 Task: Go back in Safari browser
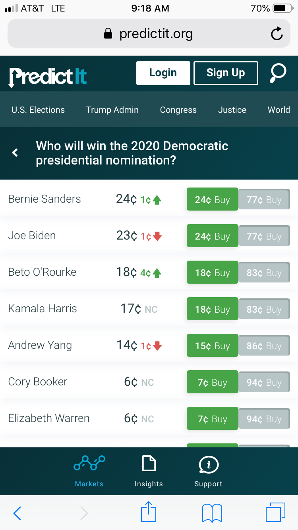[17, 513]
